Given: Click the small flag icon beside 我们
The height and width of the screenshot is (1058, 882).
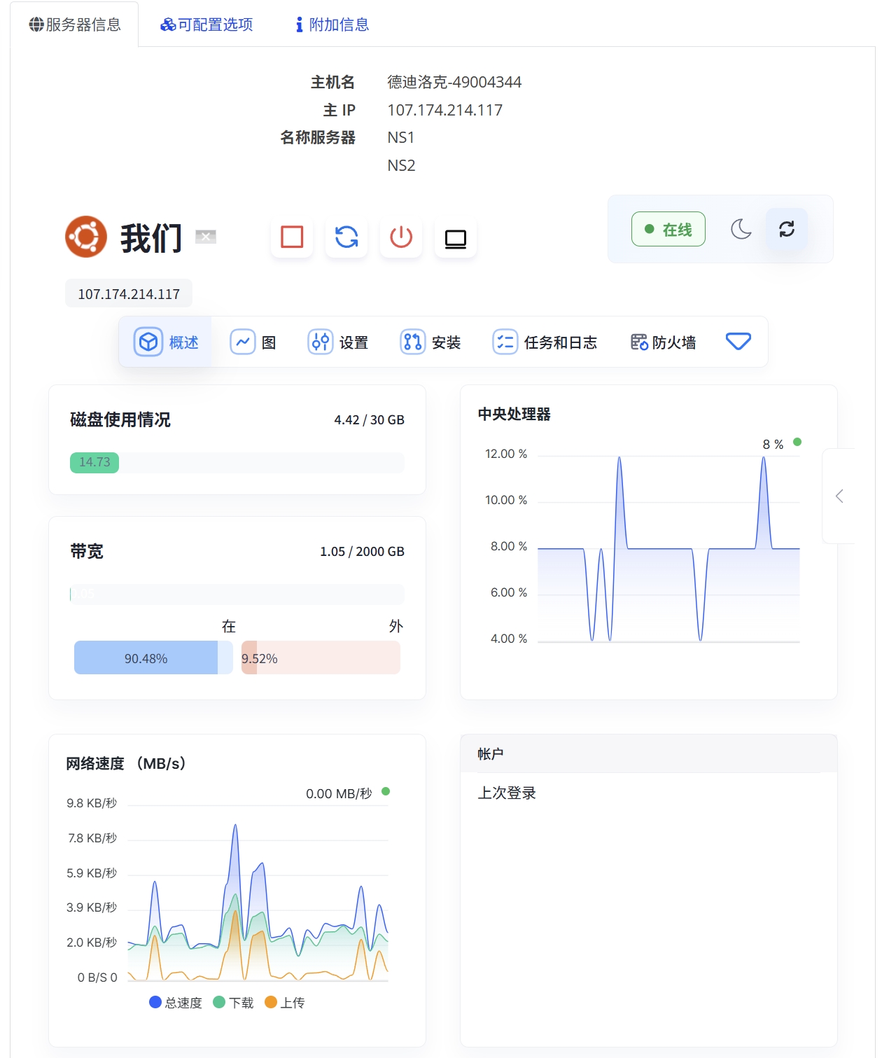Looking at the screenshot, I should [206, 237].
